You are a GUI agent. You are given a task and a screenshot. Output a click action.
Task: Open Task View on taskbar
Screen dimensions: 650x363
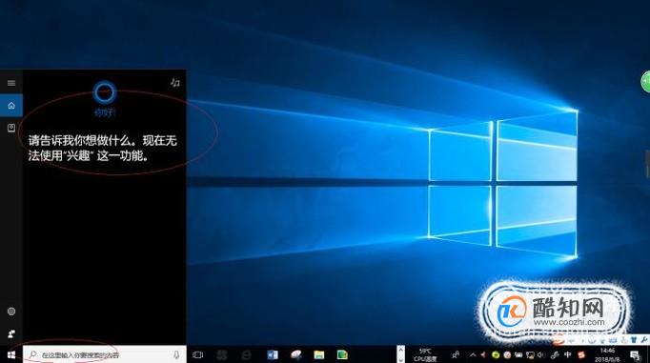198,355
